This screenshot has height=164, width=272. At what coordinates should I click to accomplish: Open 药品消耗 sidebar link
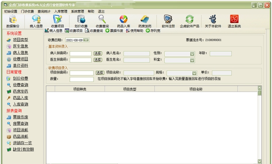coord(20,137)
